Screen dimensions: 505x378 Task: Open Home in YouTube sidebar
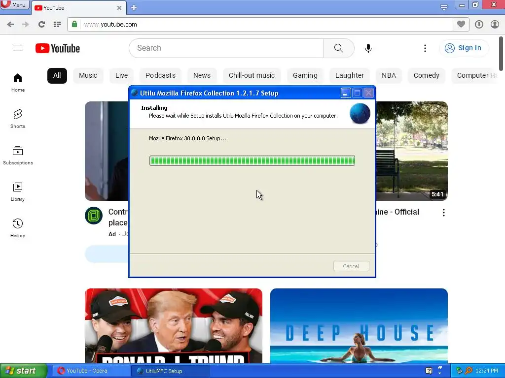[x=18, y=83]
